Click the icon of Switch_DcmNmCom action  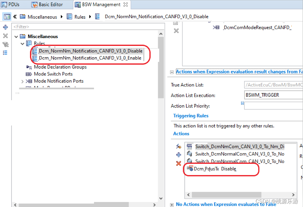pos(189,146)
